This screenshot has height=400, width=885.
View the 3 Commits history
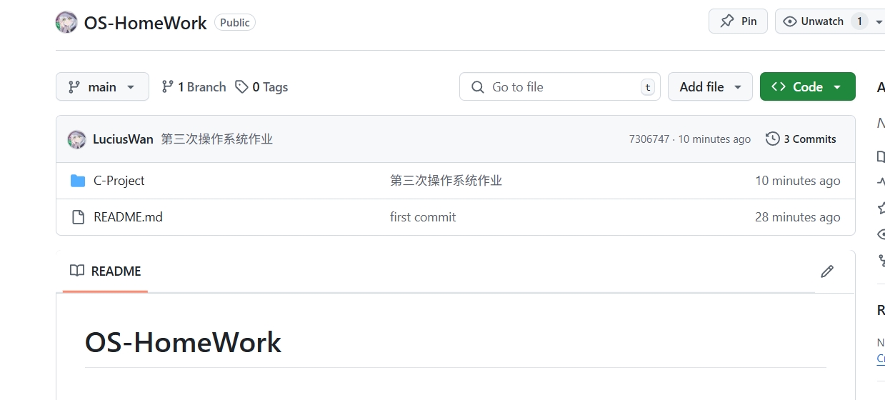(x=801, y=139)
